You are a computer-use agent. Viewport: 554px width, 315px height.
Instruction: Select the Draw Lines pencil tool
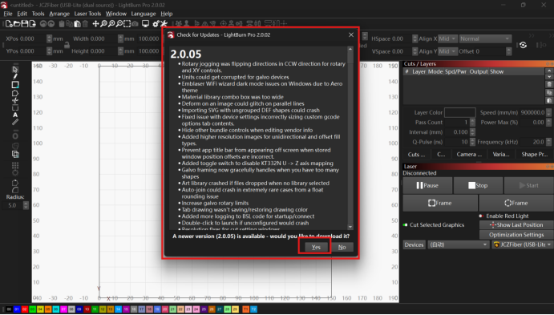point(15,76)
